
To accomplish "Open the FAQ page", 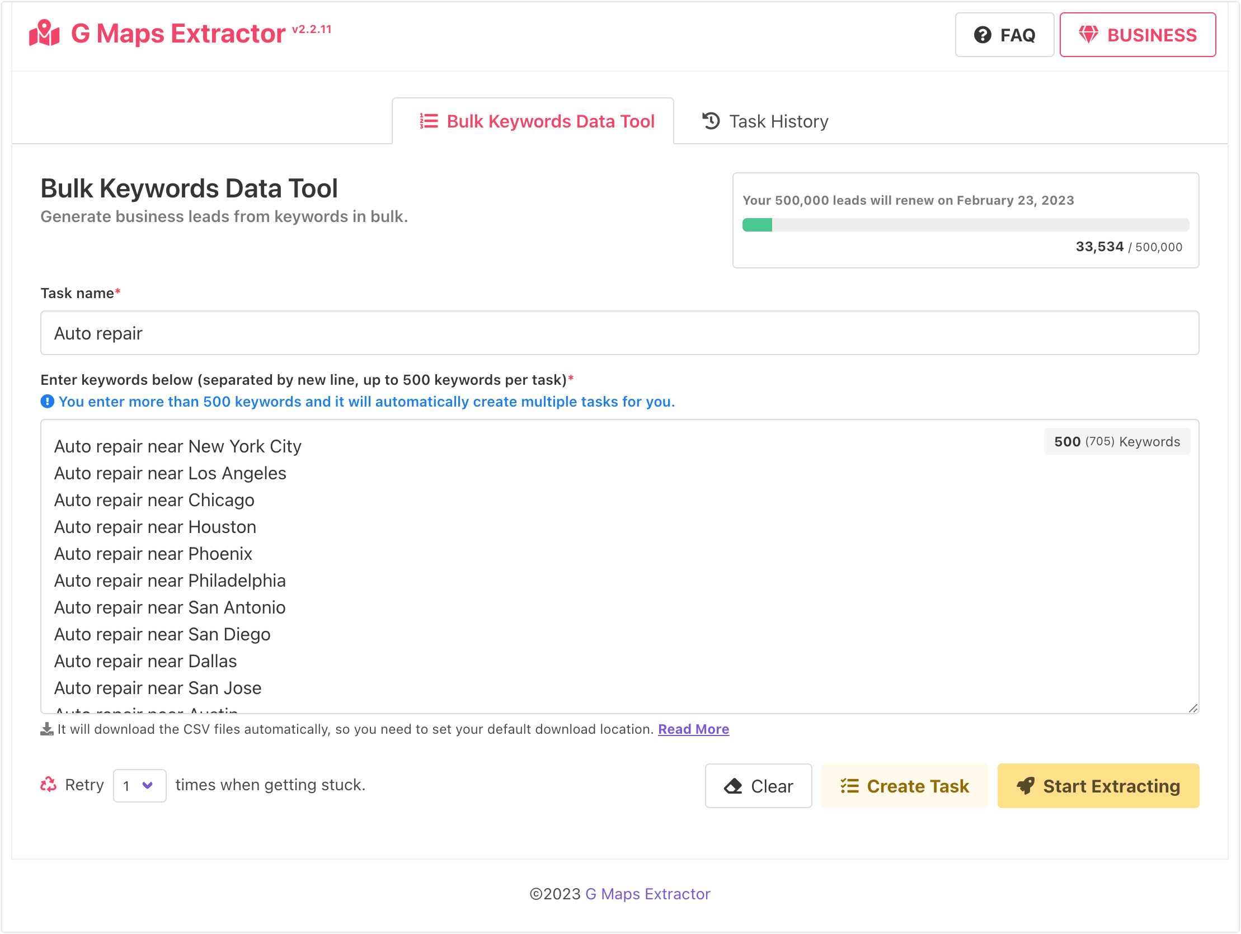I will point(1004,35).
